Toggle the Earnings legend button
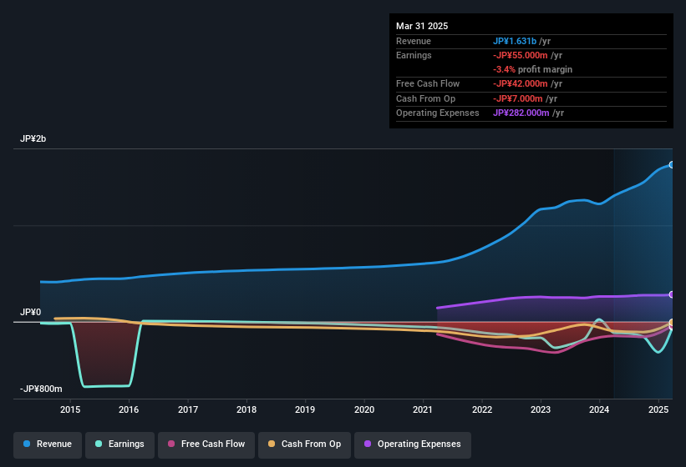This screenshot has height=467, width=686. pos(119,444)
